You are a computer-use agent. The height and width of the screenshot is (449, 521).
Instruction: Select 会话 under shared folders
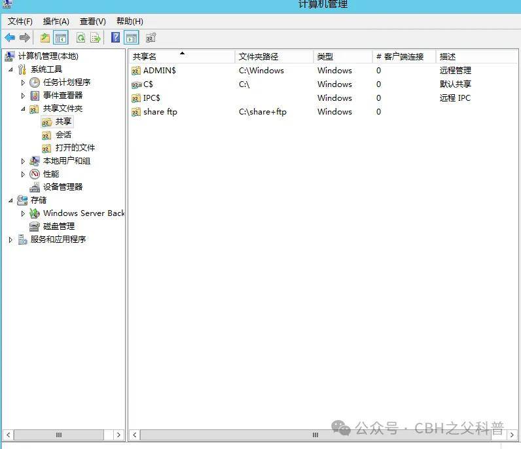(63, 135)
